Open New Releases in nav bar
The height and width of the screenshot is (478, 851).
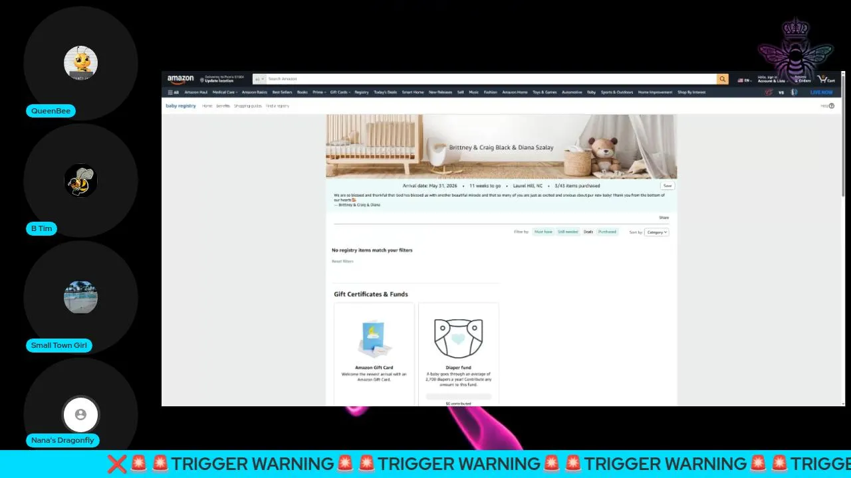pos(440,92)
